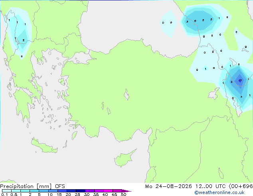Click the 45–50 mm legend color swatch
This screenshot has height=196, width=253.
coord(117,191)
